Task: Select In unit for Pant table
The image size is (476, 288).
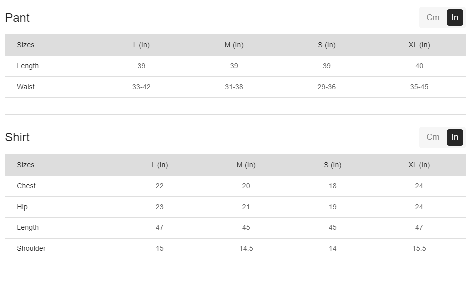Action: (455, 18)
